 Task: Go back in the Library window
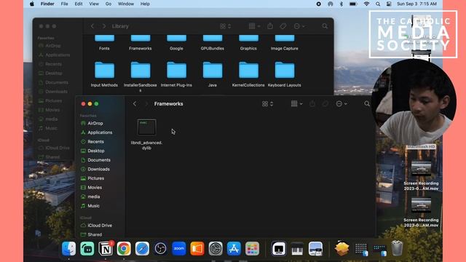click(x=92, y=26)
